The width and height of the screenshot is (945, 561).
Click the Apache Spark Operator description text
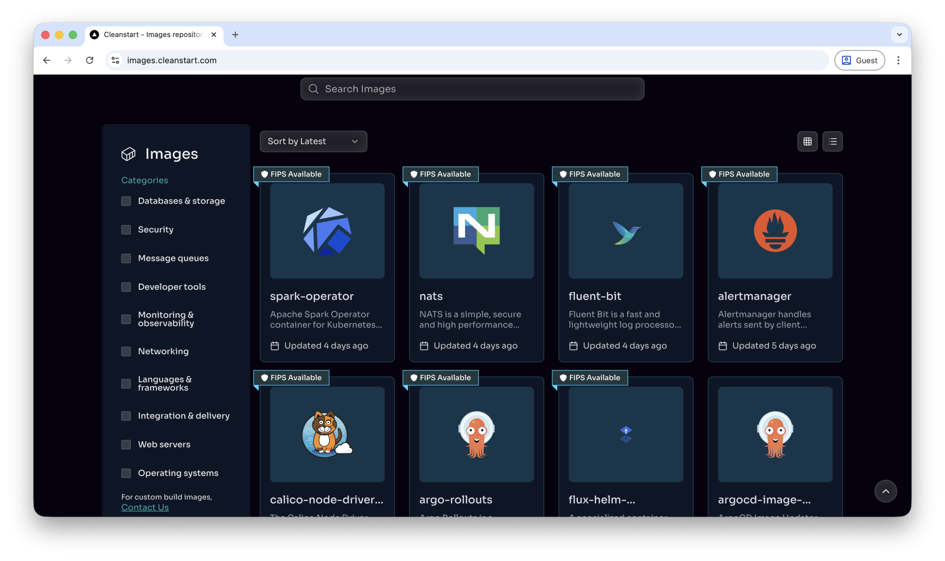pos(326,320)
